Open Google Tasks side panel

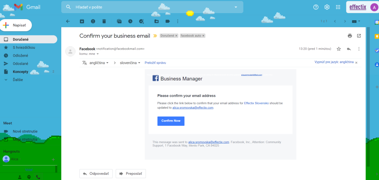[377, 51]
